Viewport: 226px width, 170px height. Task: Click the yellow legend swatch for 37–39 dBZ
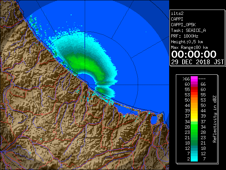pyautogui.click(x=194, y=116)
